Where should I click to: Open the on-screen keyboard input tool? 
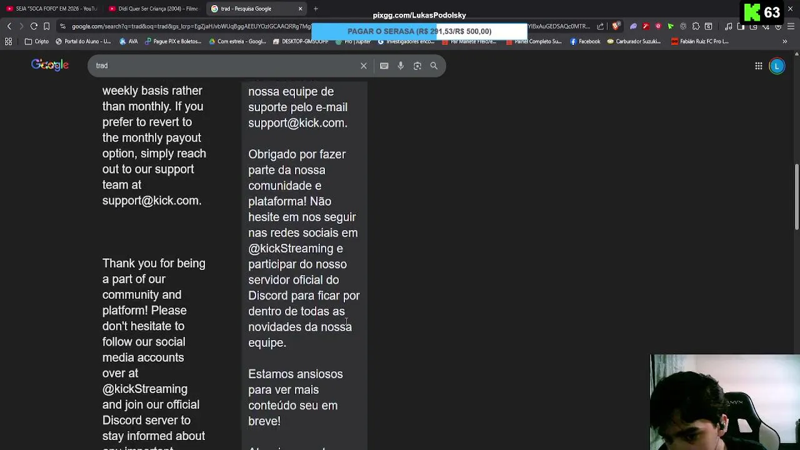click(x=384, y=66)
